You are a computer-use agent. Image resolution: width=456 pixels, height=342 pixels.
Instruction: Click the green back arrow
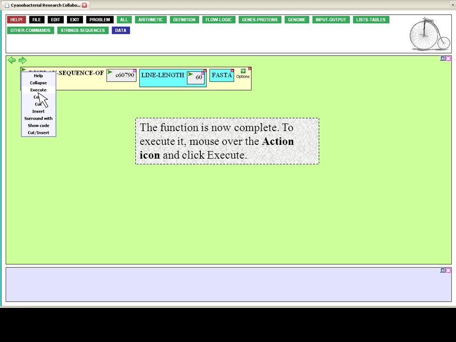point(11,60)
